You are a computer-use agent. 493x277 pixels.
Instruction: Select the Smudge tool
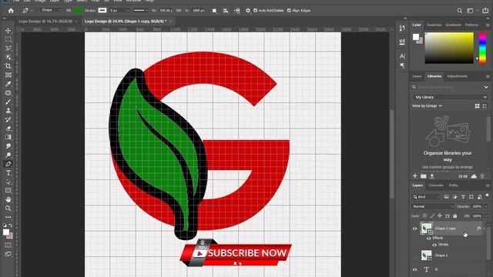click(x=8, y=146)
